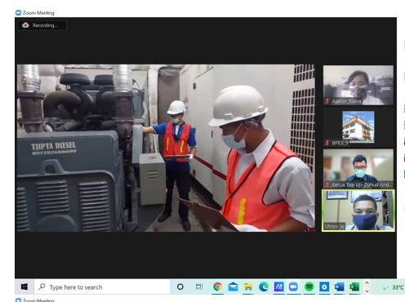Select Asesor_Nana participant video tile
Viewport: 405px width, 302px height.
[x=358, y=85]
